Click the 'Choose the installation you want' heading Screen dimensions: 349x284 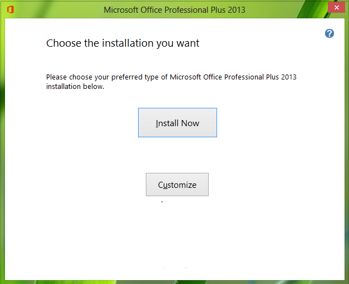pyautogui.click(x=122, y=43)
